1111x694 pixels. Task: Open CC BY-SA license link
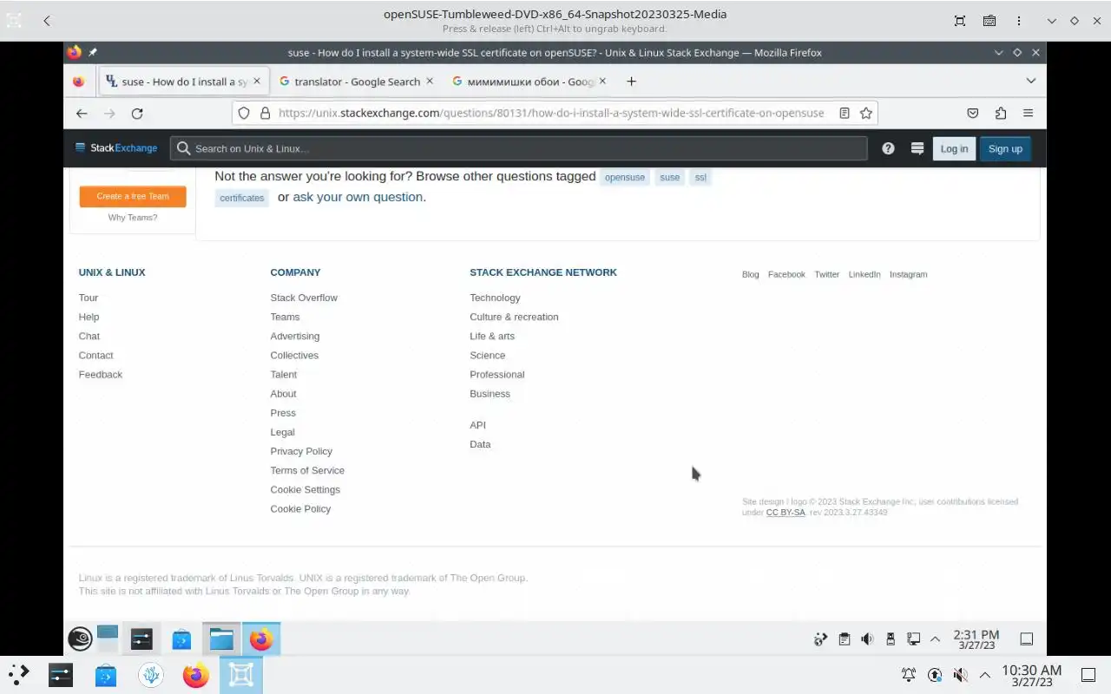(x=786, y=513)
